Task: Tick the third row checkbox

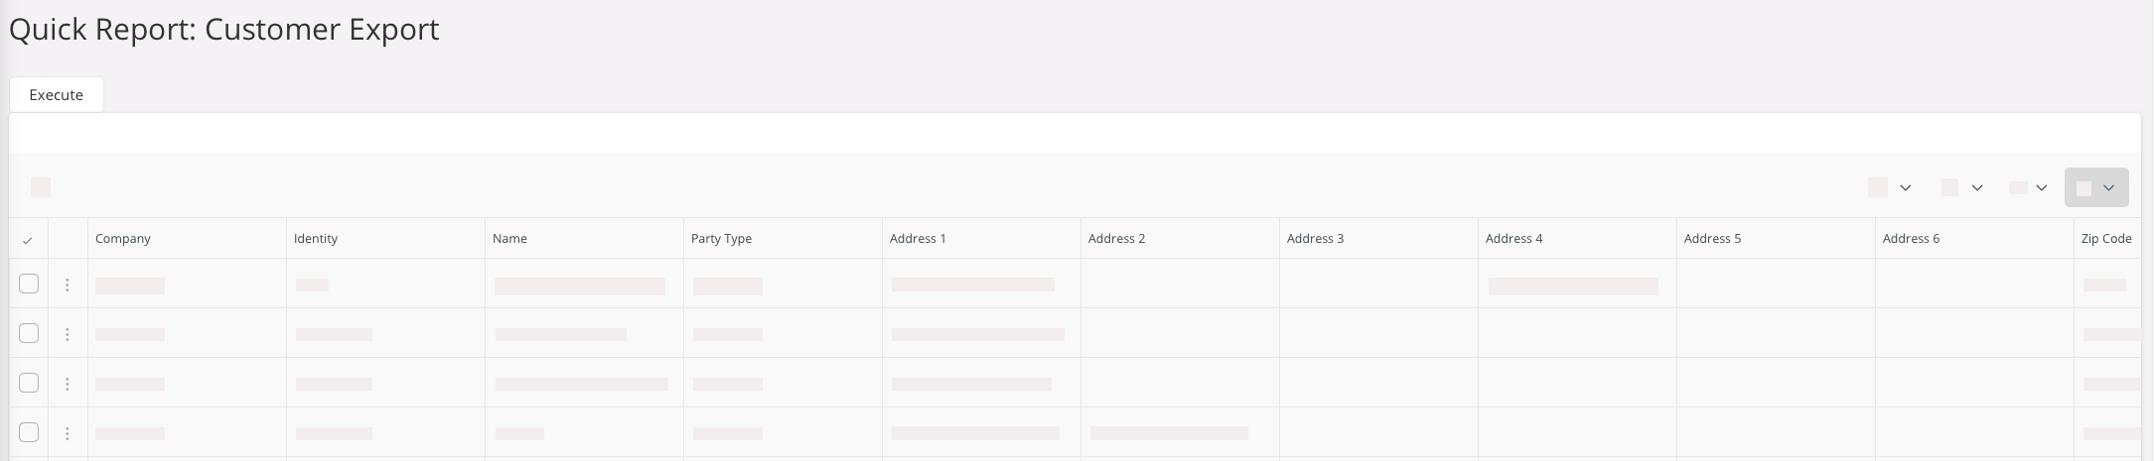Action: click(x=29, y=383)
